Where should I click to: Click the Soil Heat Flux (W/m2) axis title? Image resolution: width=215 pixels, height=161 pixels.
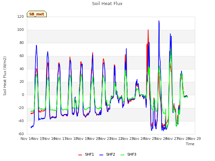[5, 76]
